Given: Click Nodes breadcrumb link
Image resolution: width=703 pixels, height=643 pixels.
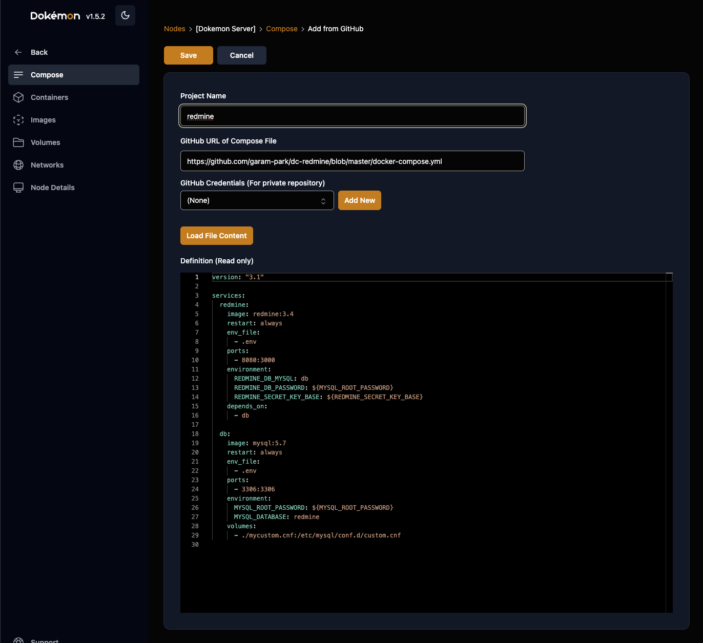Looking at the screenshot, I should tap(175, 29).
